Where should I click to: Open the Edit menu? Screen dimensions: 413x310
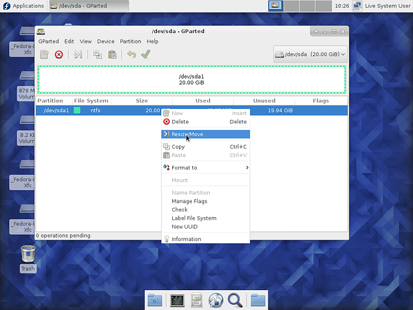(x=69, y=41)
